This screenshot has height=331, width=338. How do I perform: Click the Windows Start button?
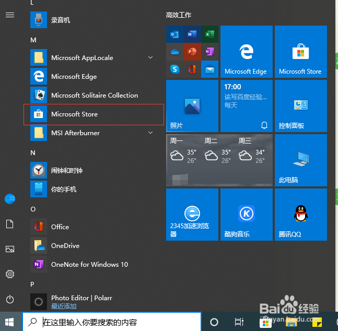9,322
